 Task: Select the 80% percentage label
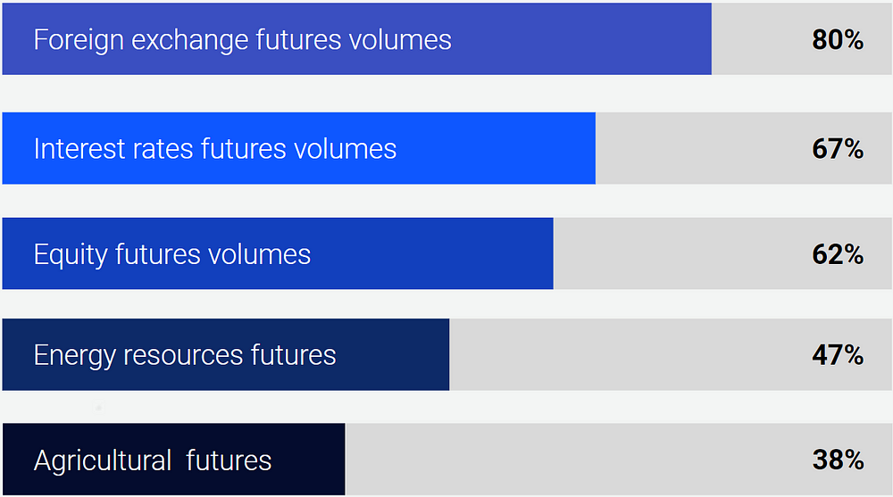click(x=838, y=40)
